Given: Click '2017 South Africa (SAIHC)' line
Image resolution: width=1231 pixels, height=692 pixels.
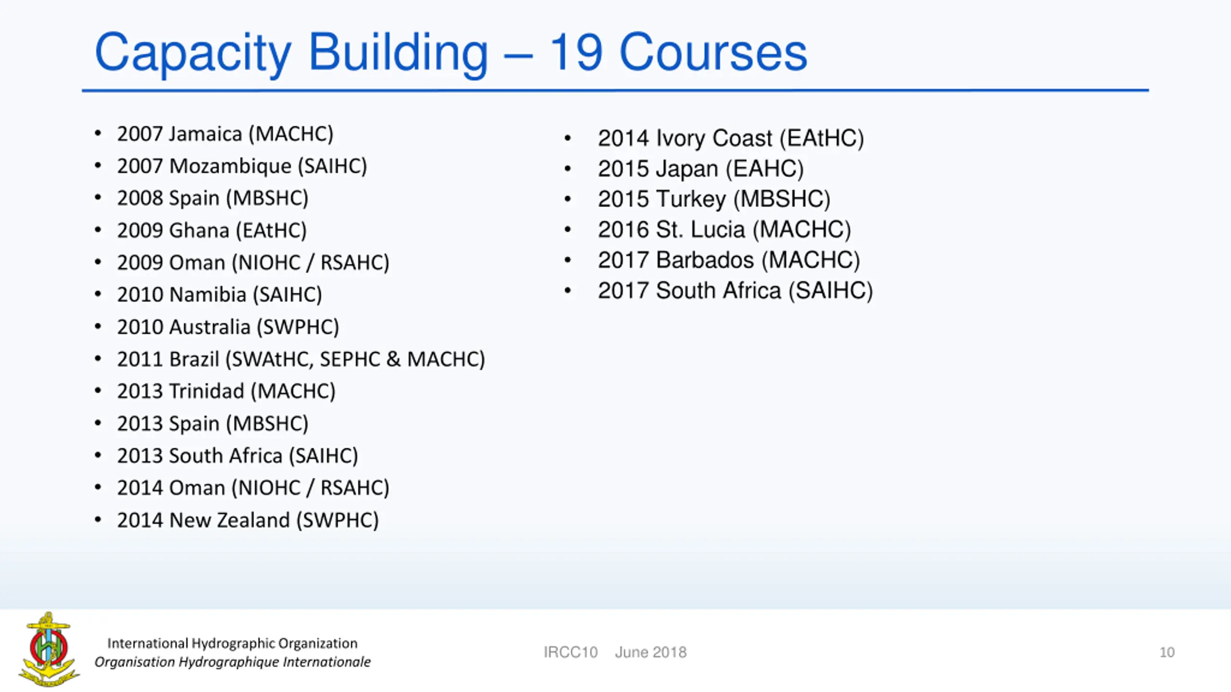Looking at the screenshot, I should tap(735, 291).
